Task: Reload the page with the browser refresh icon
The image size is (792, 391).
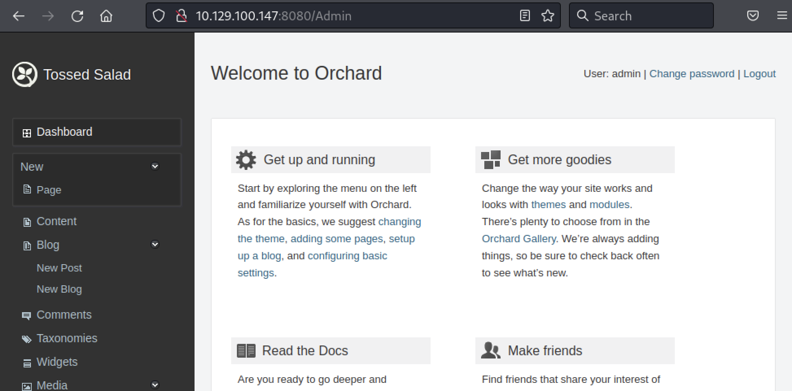Action: [77, 16]
